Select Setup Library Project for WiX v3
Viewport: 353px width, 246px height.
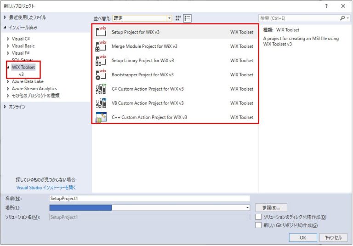143,60
